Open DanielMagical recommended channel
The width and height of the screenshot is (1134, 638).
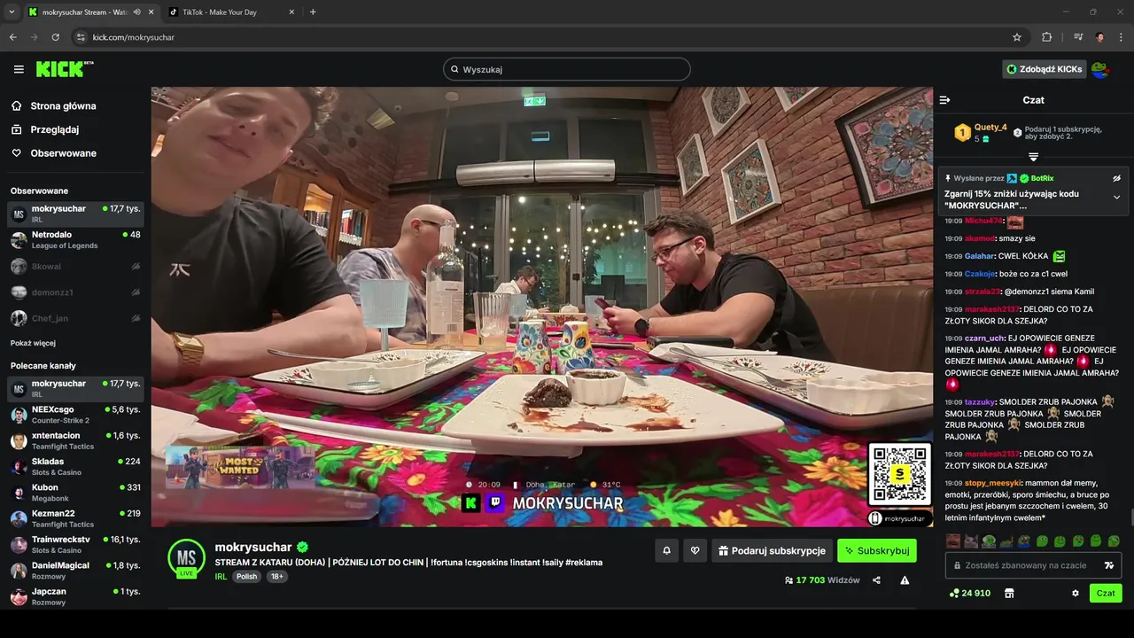point(75,570)
